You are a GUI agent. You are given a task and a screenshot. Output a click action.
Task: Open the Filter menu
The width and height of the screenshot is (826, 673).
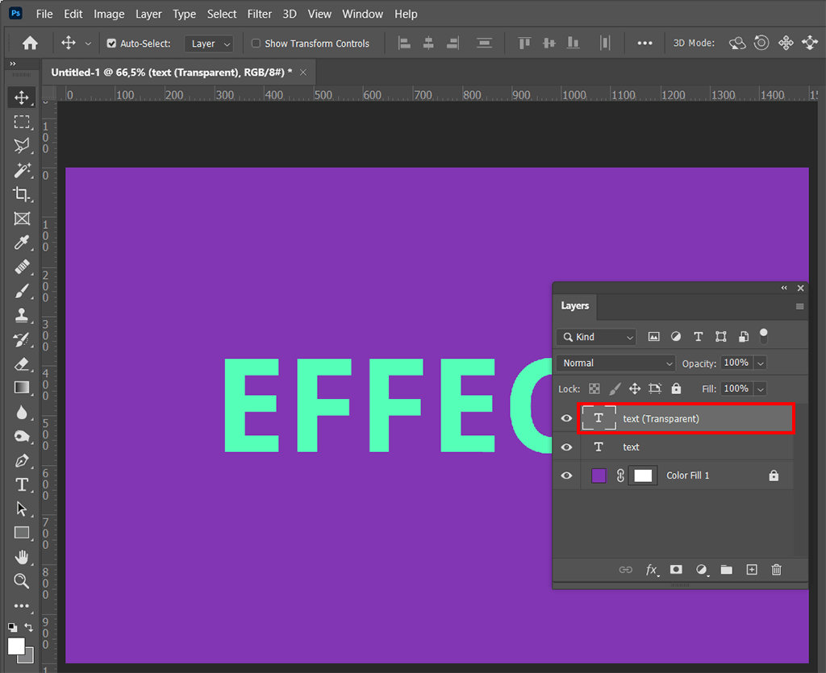pos(260,15)
